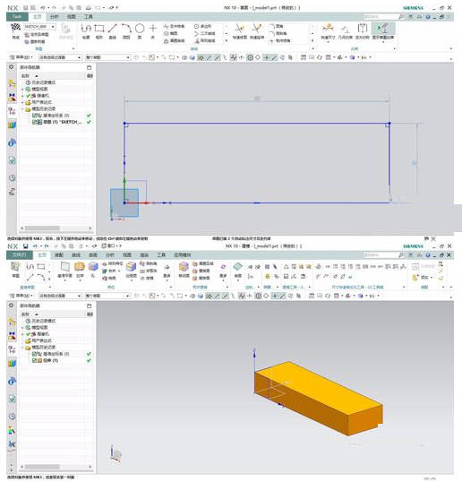Image resolution: width=462 pixels, height=482 pixels.
Task: Open the Application (应用模块) ribbon tab
Action: pyautogui.click(x=183, y=254)
